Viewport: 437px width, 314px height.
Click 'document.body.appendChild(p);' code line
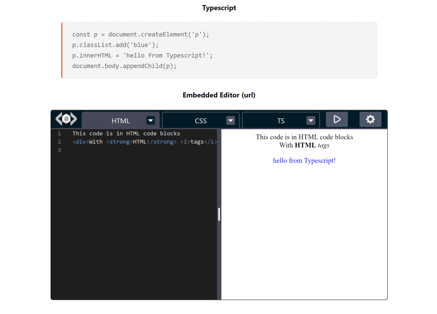pyautogui.click(x=124, y=66)
